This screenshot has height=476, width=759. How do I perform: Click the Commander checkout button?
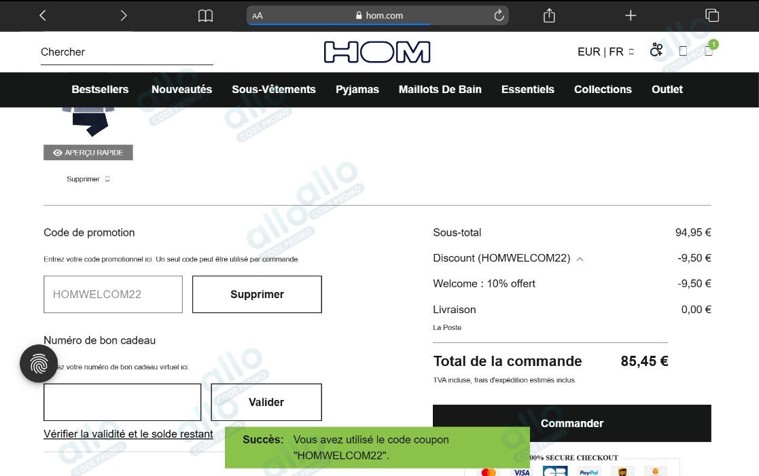571,423
